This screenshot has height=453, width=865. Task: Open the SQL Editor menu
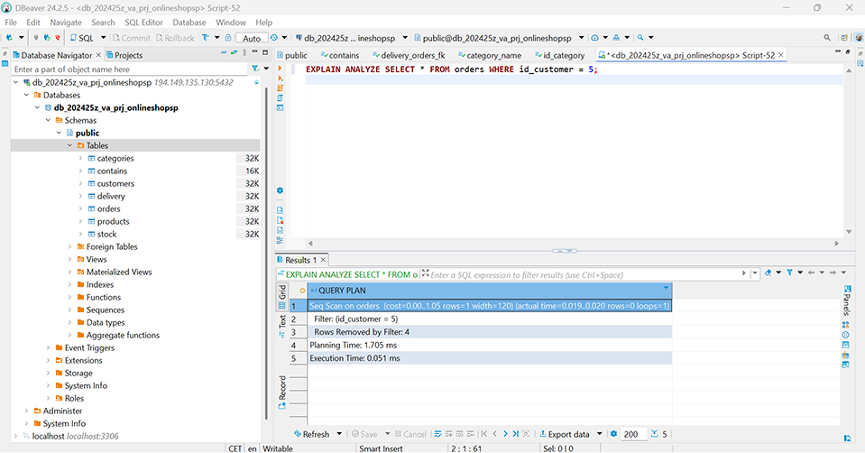coord(144,22)
